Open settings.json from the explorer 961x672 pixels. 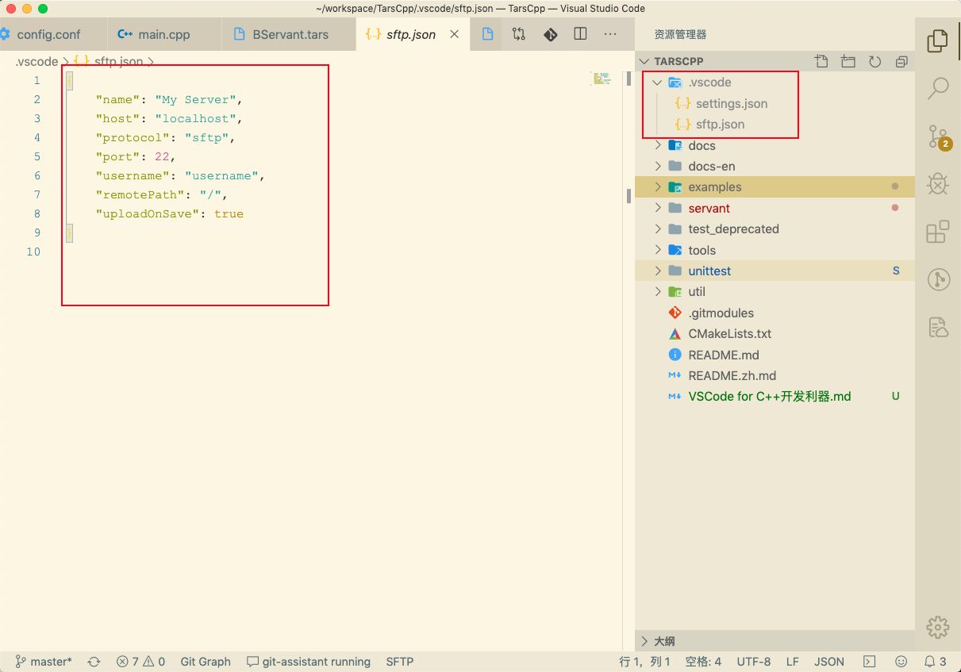[731, 104]
